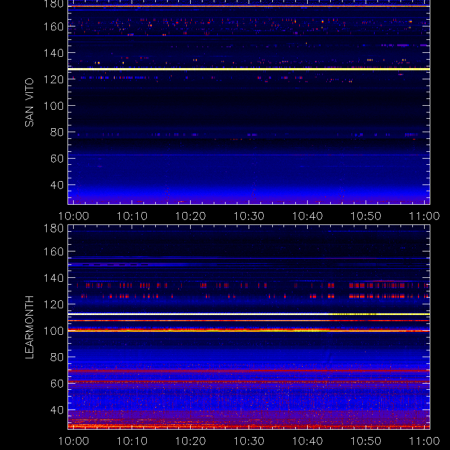Click 10:40 under the Learmonth plot
Screen dimensions: 450x450
pyautogui.click(x=307, y=441)
